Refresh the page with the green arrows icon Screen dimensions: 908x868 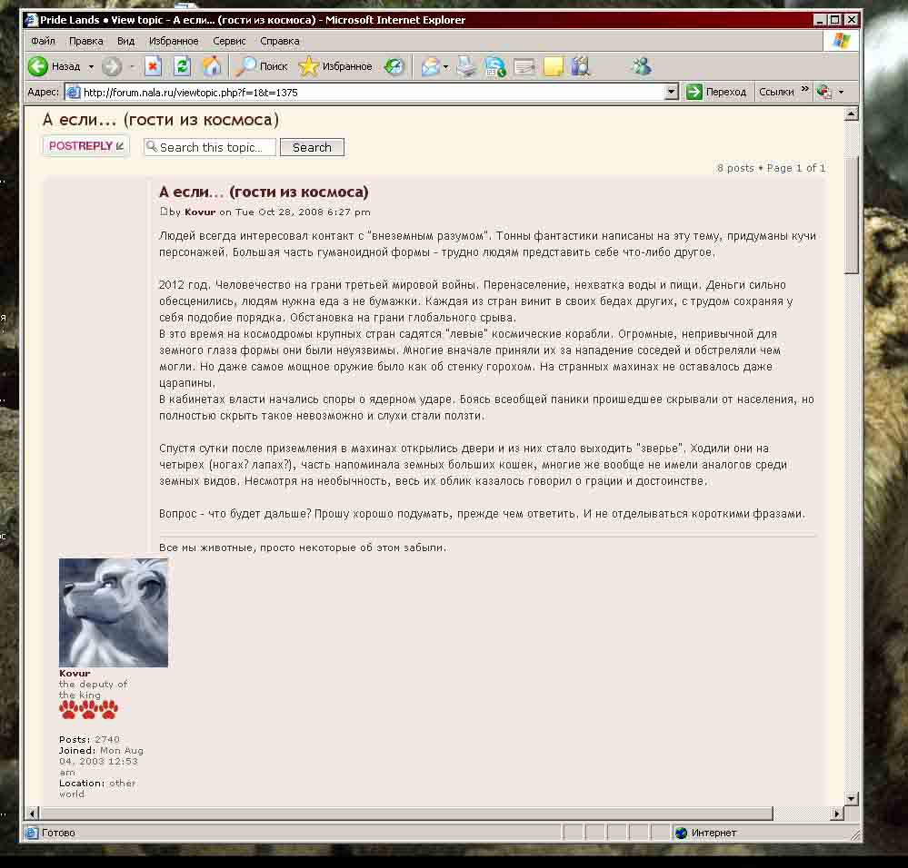(x=182, y=66)
